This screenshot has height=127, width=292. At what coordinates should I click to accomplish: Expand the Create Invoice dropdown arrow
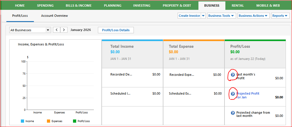click(203, 16)
